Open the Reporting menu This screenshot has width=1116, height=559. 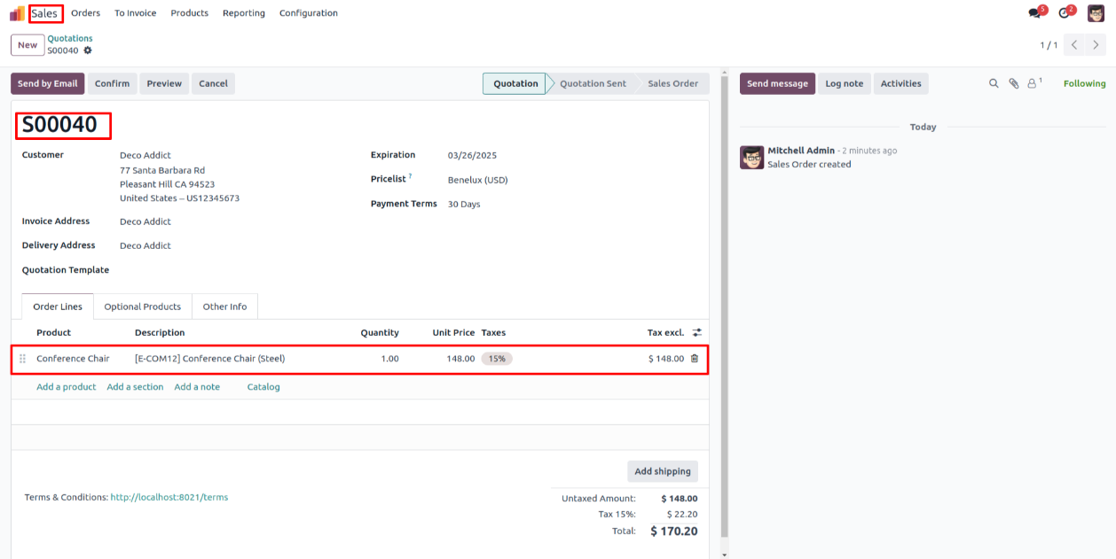coord(243,13)
